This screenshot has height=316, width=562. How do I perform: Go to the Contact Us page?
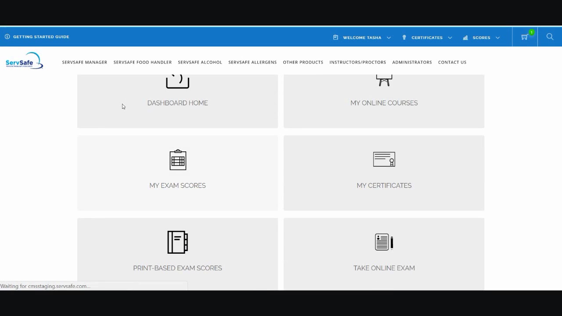452,62
